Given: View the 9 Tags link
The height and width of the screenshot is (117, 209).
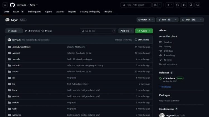Looking at the screenshot, I should [47, 31].
